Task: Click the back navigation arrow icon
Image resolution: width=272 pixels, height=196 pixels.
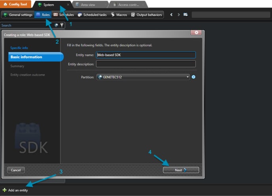Action: click(172, 15)
